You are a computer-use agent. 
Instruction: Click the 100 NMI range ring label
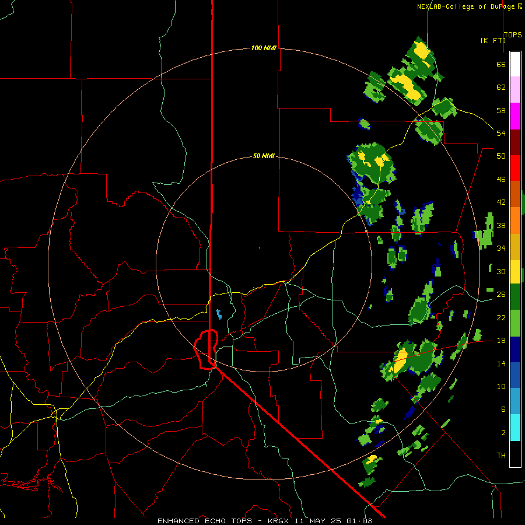[264, 48]
